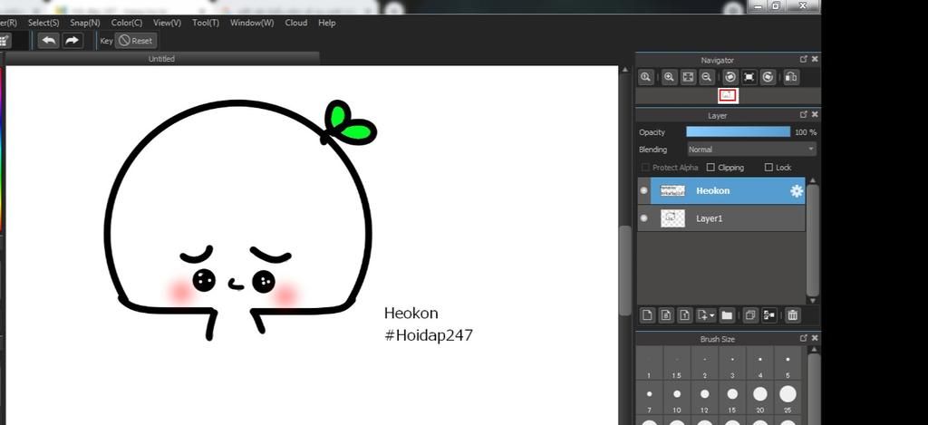Select brush size 1
Screen dimensions: 928x425
[649, 362]
